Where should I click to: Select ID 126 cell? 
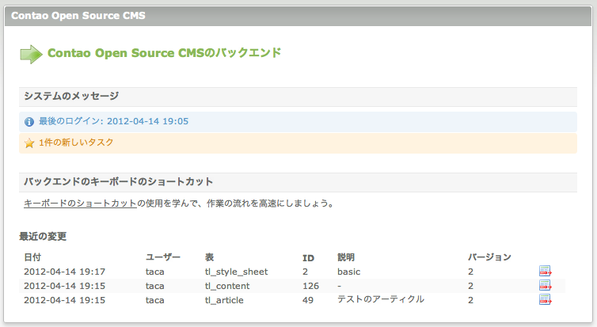click(310, 286)
